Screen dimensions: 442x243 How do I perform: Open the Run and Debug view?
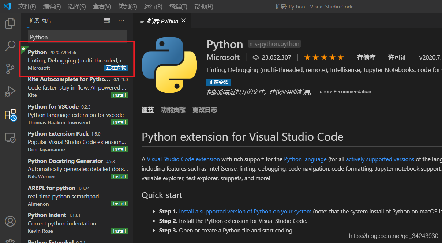point(10,91)
